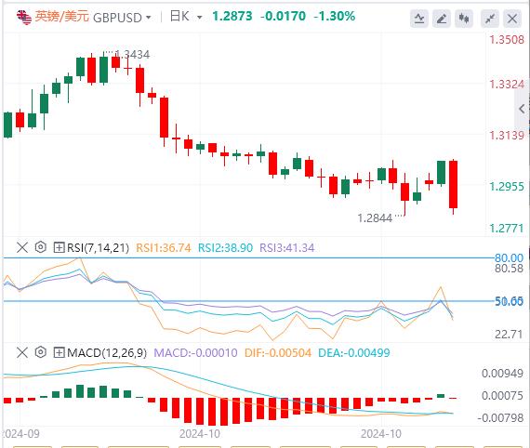The width and height of the screenshot is (530, 448).
Task: Click the 80.00 RSI level line label
Action: coord(509,257)
